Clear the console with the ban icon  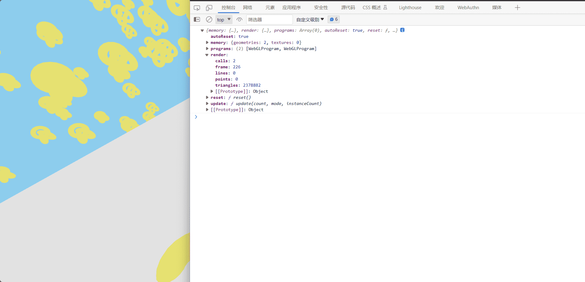pyautogui.click(x=209, y=20)
